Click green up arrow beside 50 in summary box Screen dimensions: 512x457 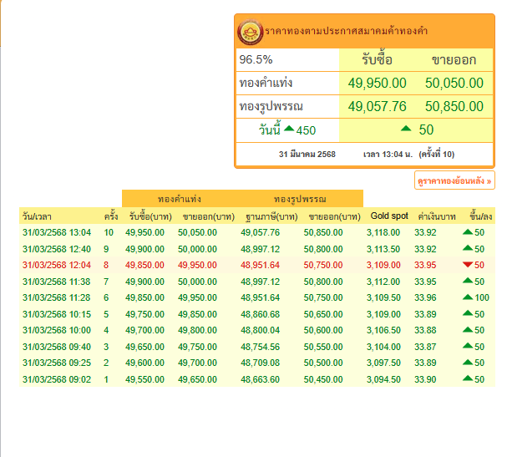(406, 129)
